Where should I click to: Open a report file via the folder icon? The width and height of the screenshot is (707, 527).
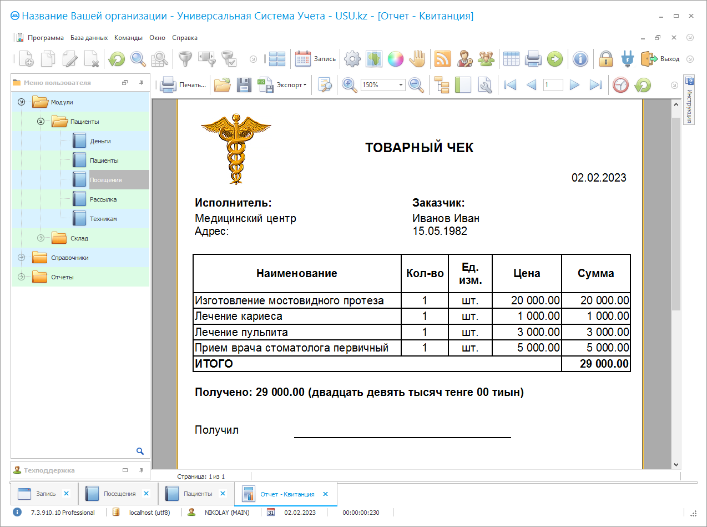(221, 85)
